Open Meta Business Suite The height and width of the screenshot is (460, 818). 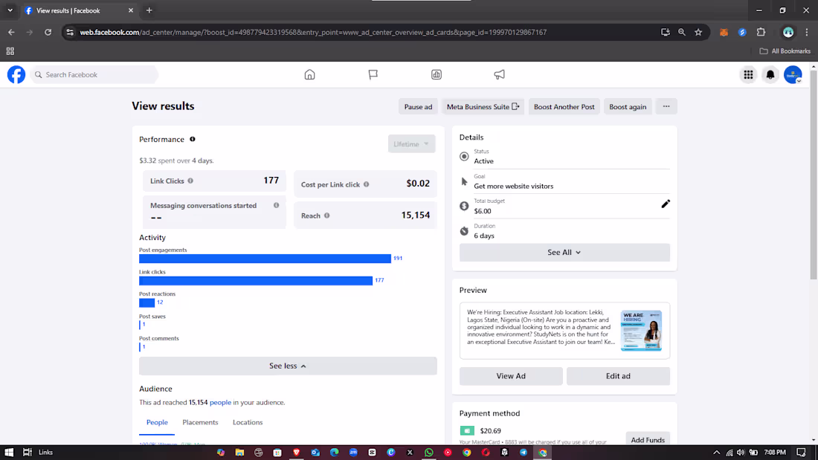(x=483, y=107)
